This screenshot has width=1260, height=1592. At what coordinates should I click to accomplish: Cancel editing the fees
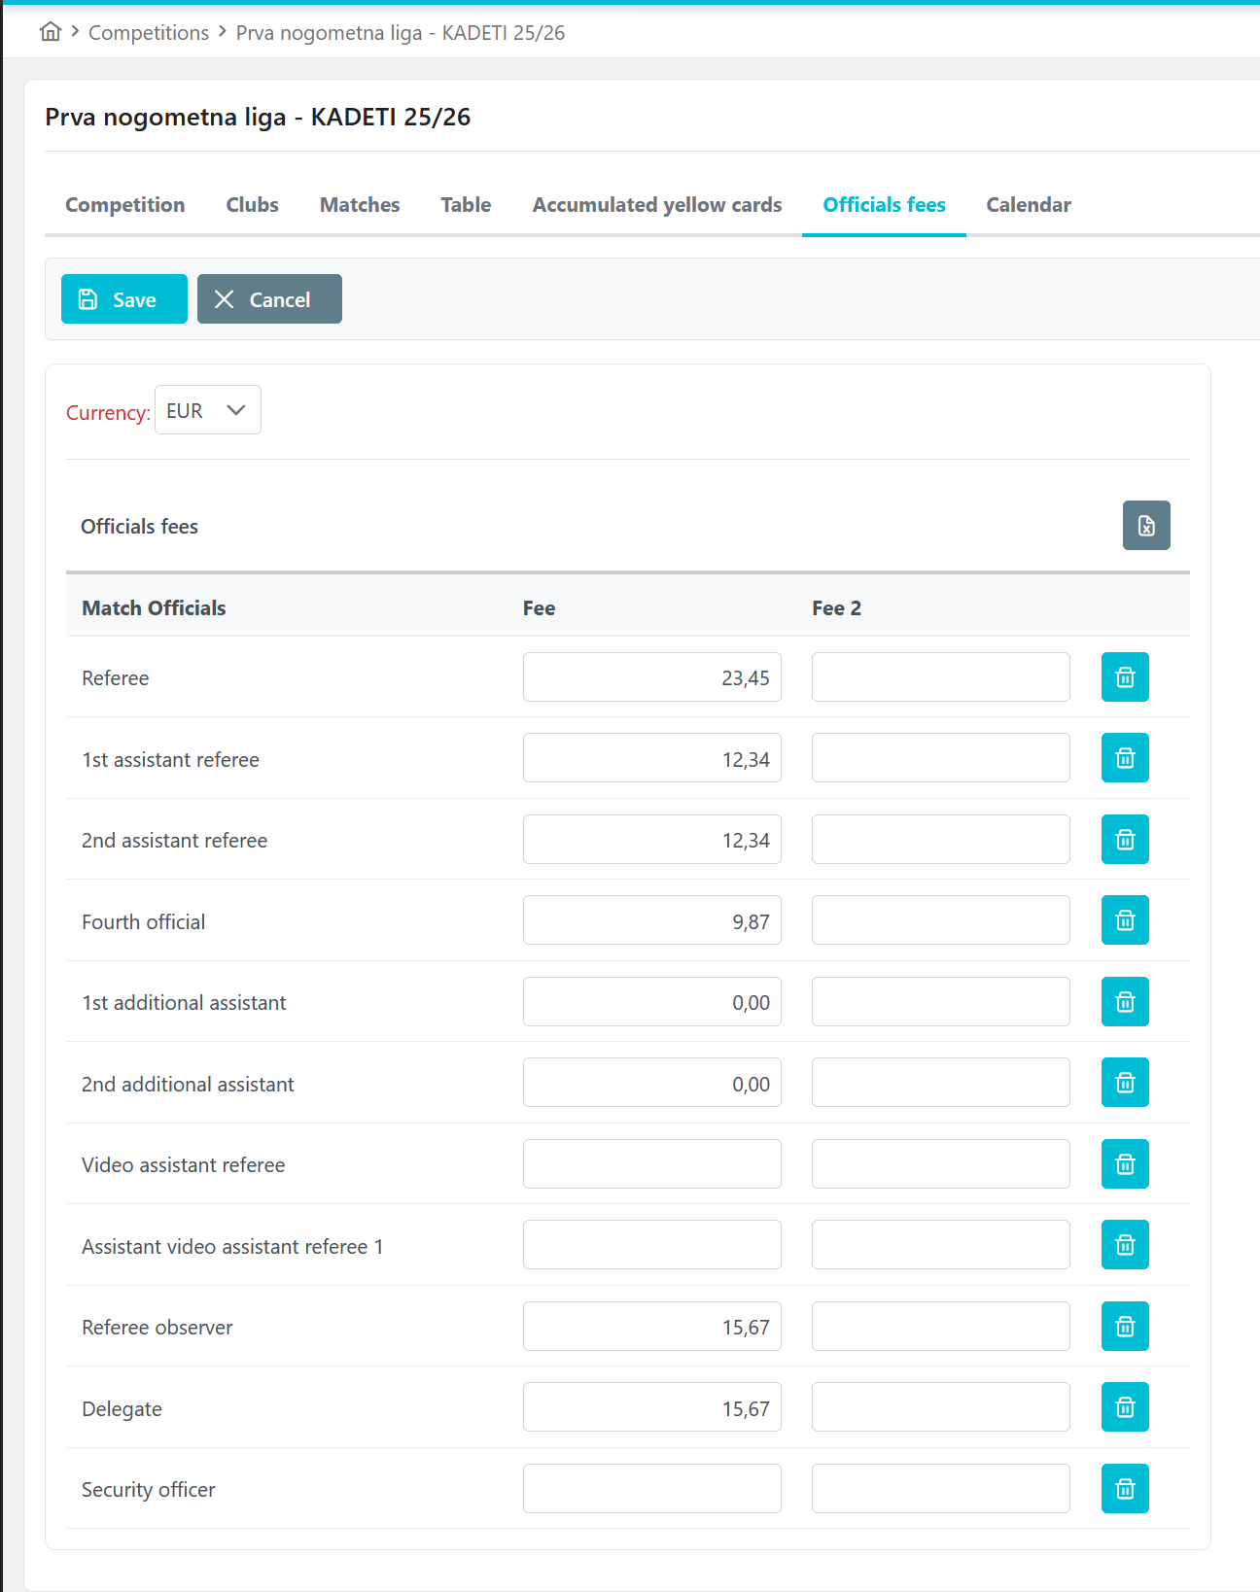[x=269, y=299]
